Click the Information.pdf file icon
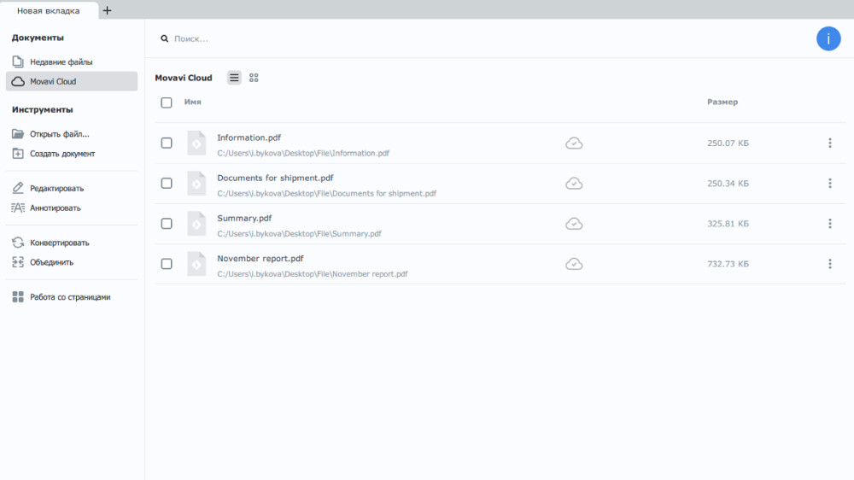The width and height of the screenshot is (854, 480). click(196, 143)
